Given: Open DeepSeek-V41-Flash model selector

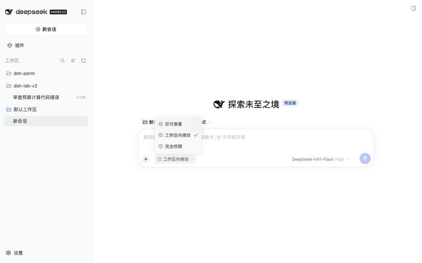Looking at the screenshot, I should (x=320, y=159).
